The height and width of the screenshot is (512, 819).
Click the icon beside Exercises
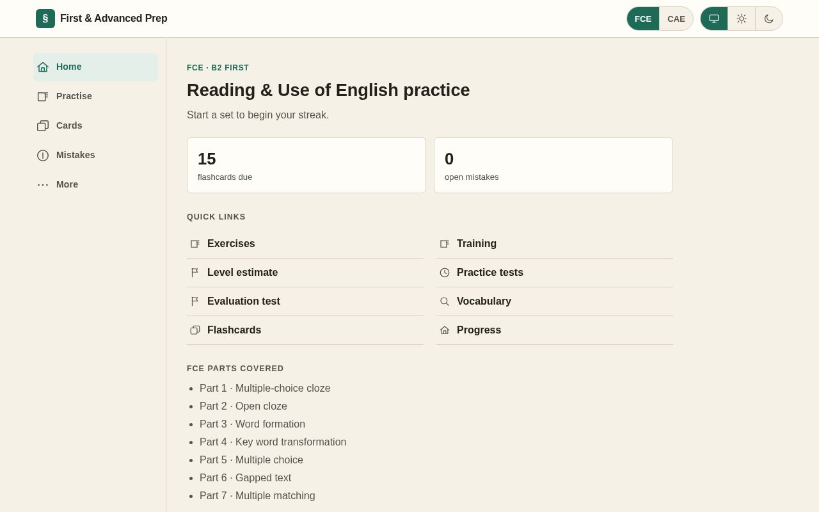195,244
